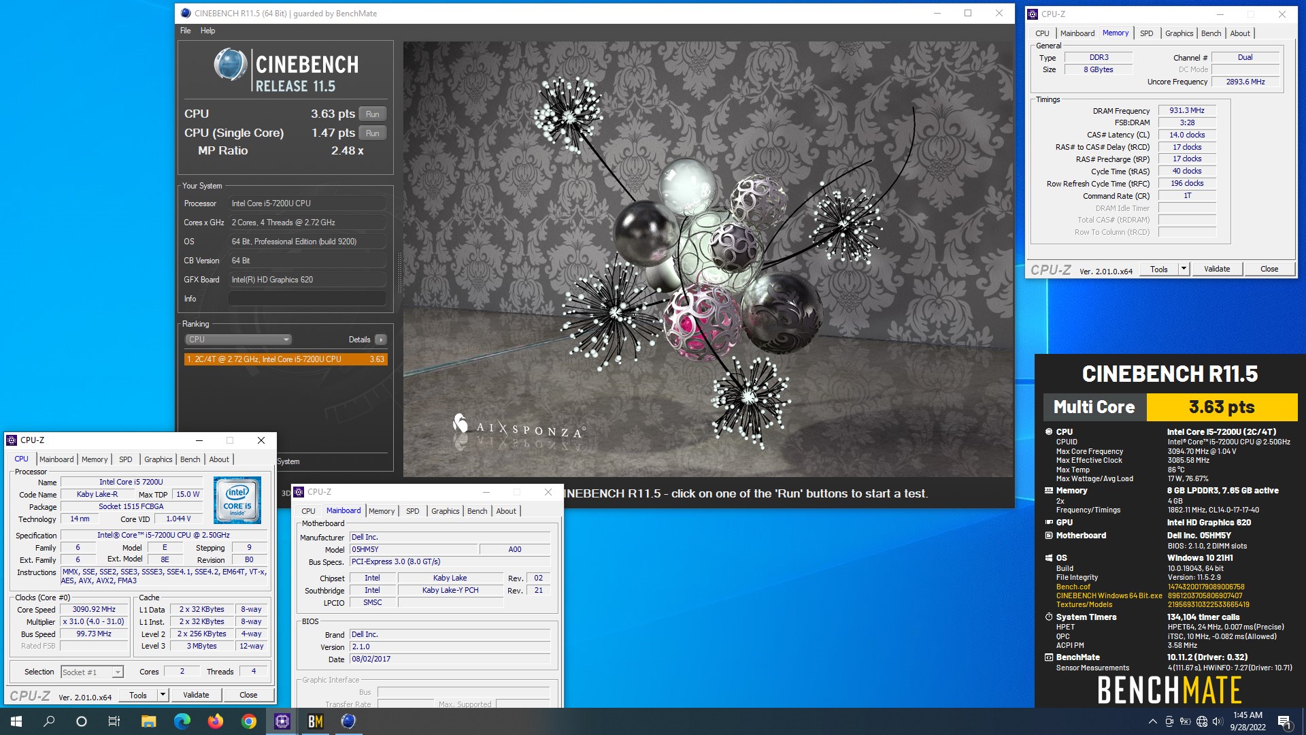Open Task View on the taskbar
Image resolution: width=1306 pixels, height=735 pixels.
coord(114,721)
